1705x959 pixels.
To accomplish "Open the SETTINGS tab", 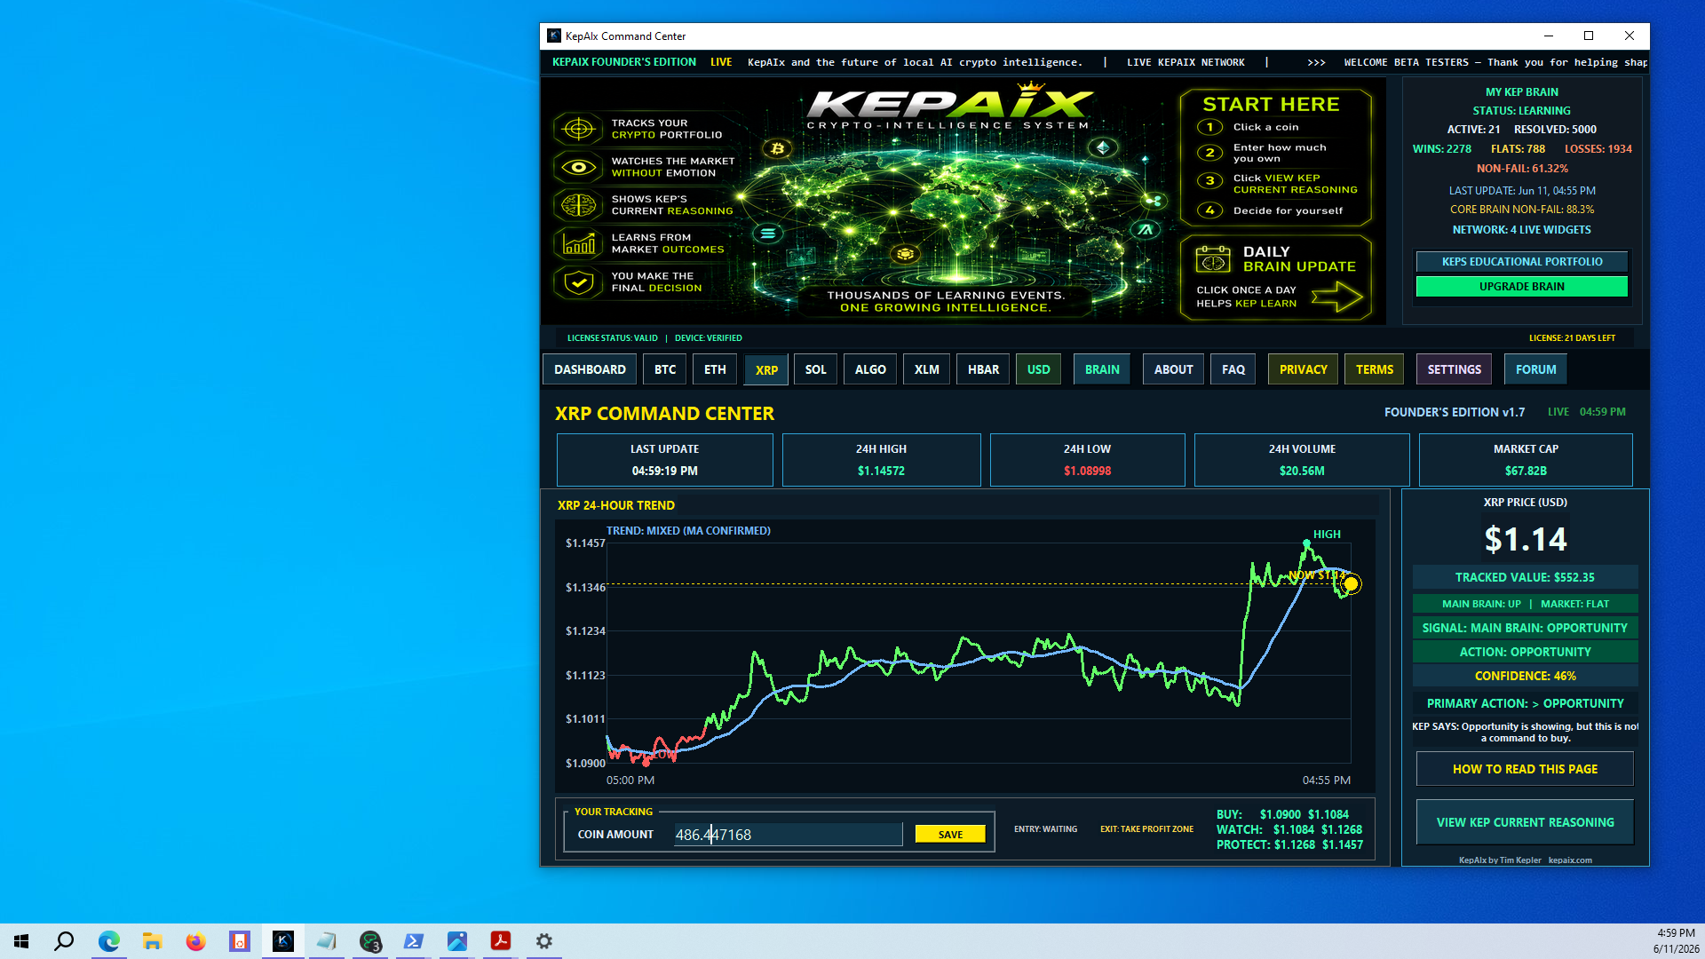I will [1454, 369].
